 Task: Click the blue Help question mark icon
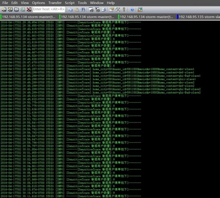[x=132, y=9]
